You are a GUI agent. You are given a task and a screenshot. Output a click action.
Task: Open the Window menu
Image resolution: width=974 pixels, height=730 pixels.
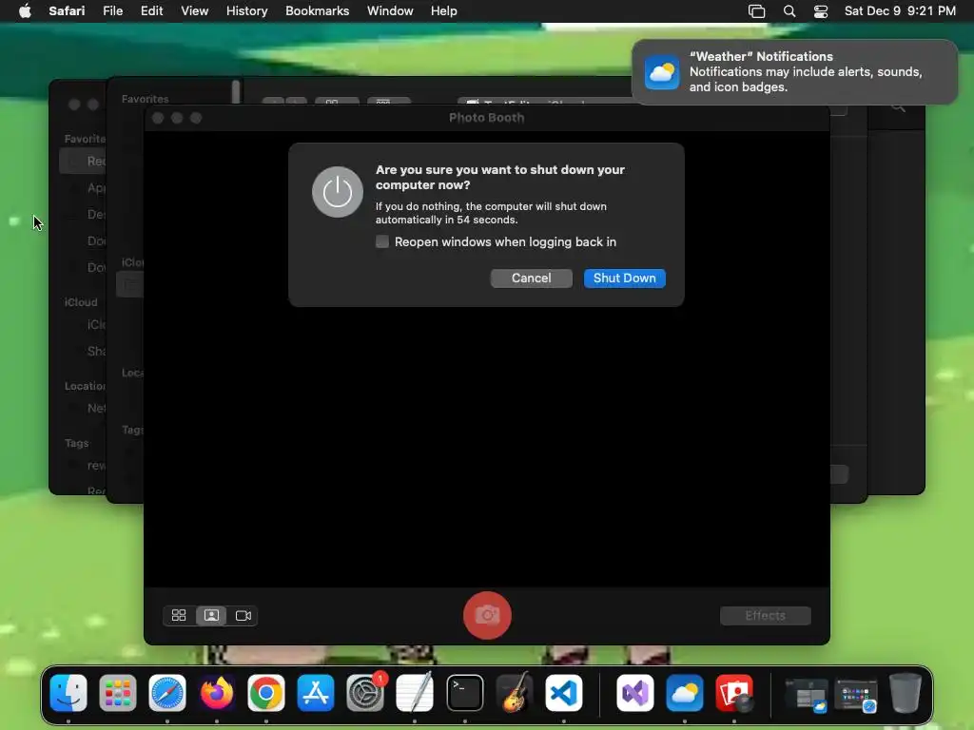click(x=390, y=11)
